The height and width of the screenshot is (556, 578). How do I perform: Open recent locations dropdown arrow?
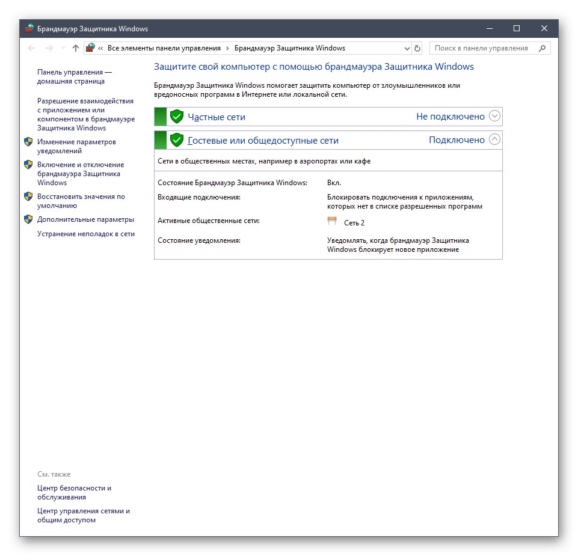[63, 48]
